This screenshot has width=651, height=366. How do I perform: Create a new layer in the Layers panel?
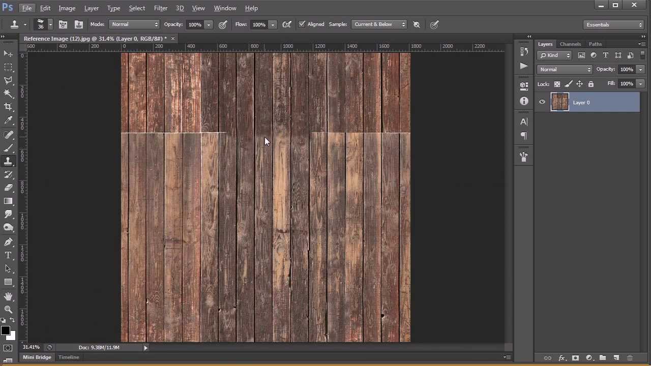(616, 358)
